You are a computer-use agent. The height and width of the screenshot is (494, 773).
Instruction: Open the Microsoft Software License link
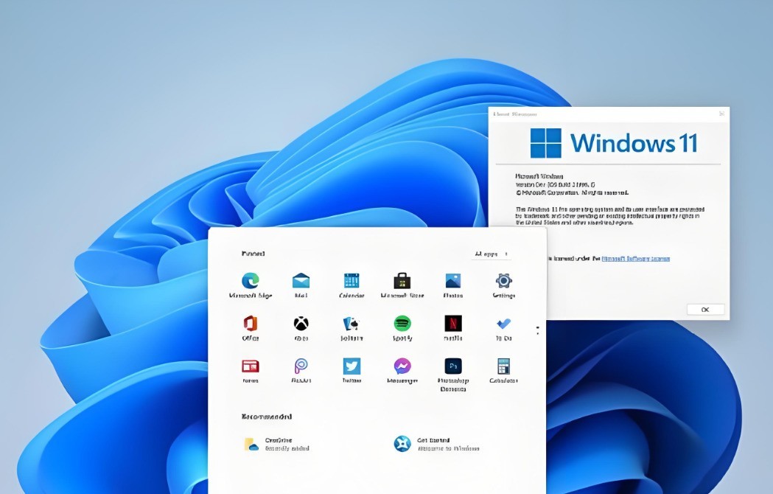pos(635,259)
